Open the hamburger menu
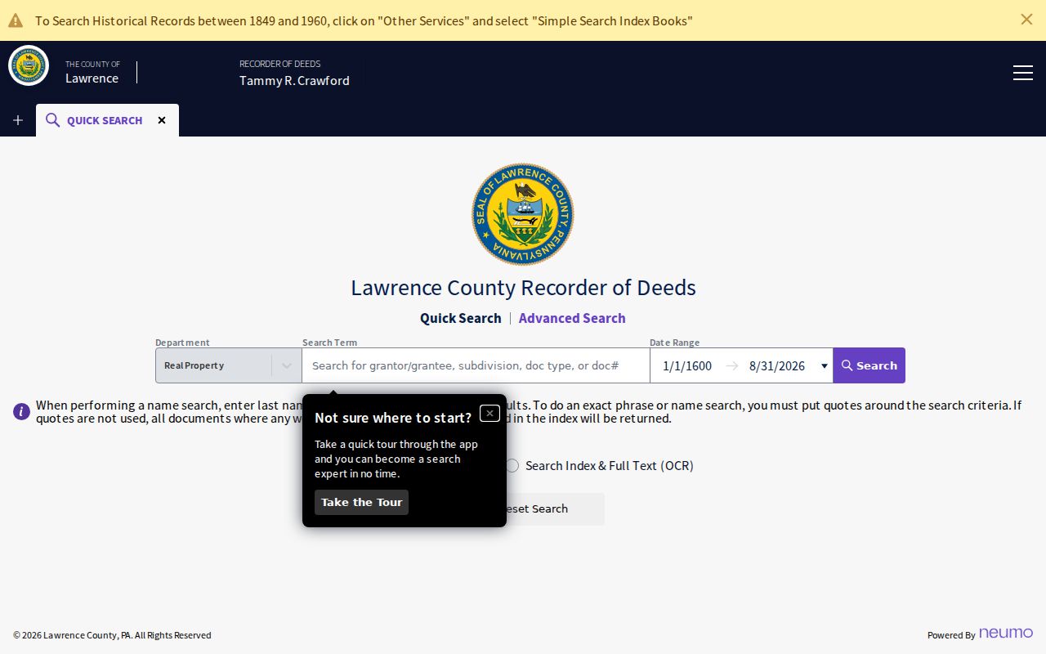This screenshot has height=654, width=1046. (x=1023, y=73)
